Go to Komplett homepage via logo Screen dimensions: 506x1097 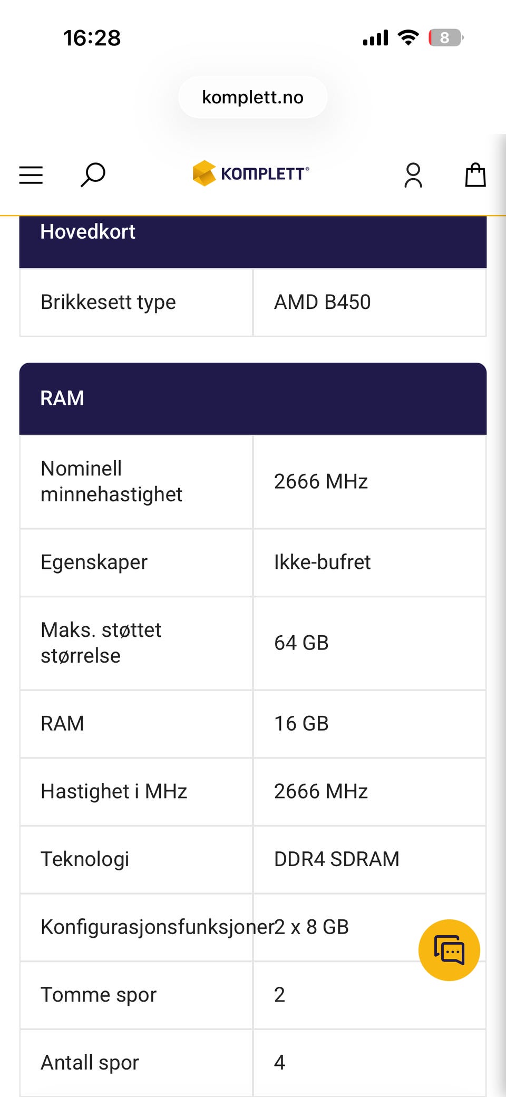251,173
